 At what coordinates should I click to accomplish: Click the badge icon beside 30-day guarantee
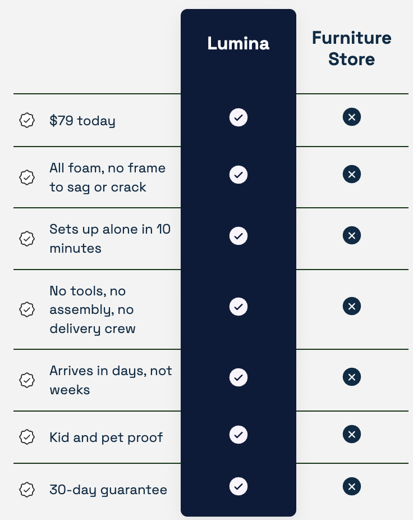27,490
